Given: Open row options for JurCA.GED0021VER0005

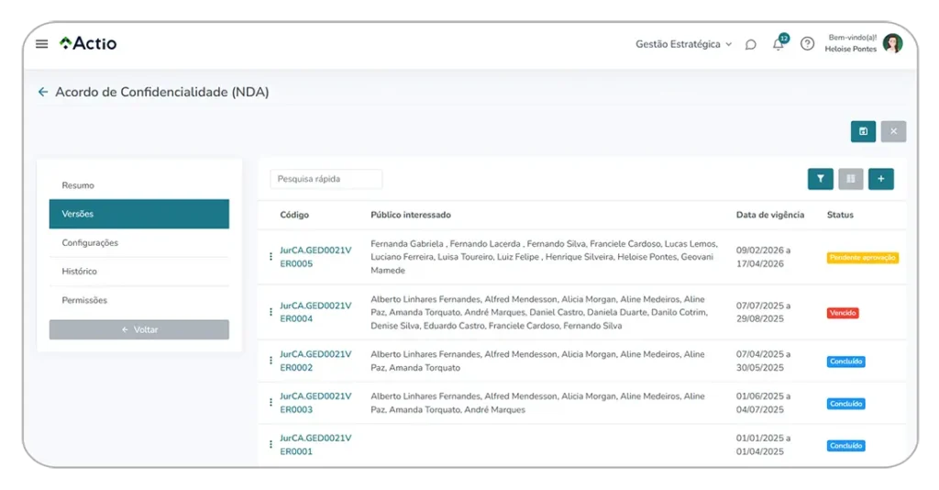Looking at the screenshot, I should [271, 257].
